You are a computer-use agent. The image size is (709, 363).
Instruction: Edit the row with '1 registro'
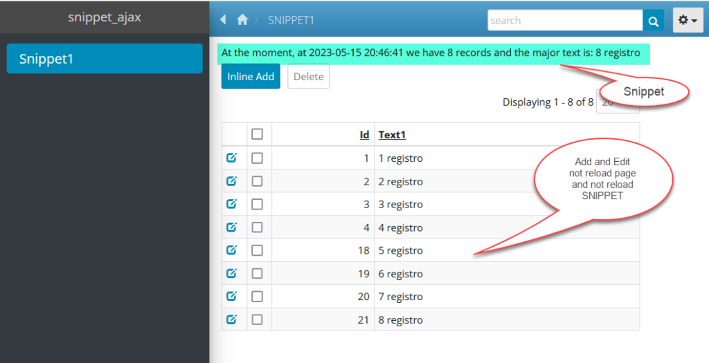point(232,158)
